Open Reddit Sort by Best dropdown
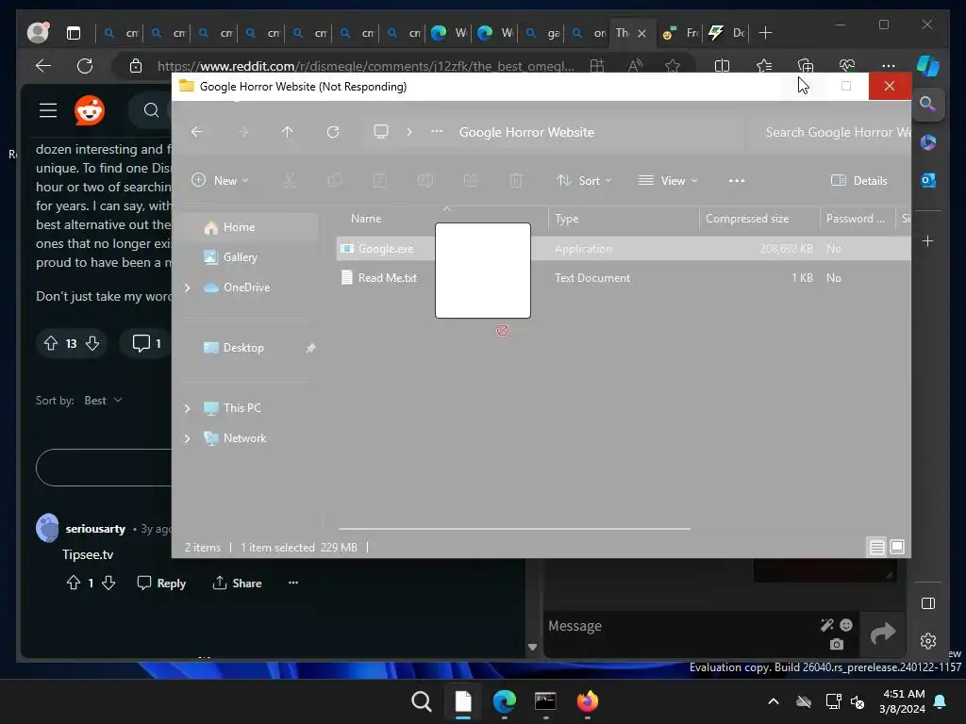This screenshot has width=966, height=724. point(103,401)
